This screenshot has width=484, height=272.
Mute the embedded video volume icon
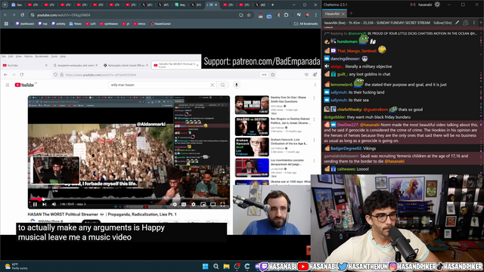pos(54,204)
